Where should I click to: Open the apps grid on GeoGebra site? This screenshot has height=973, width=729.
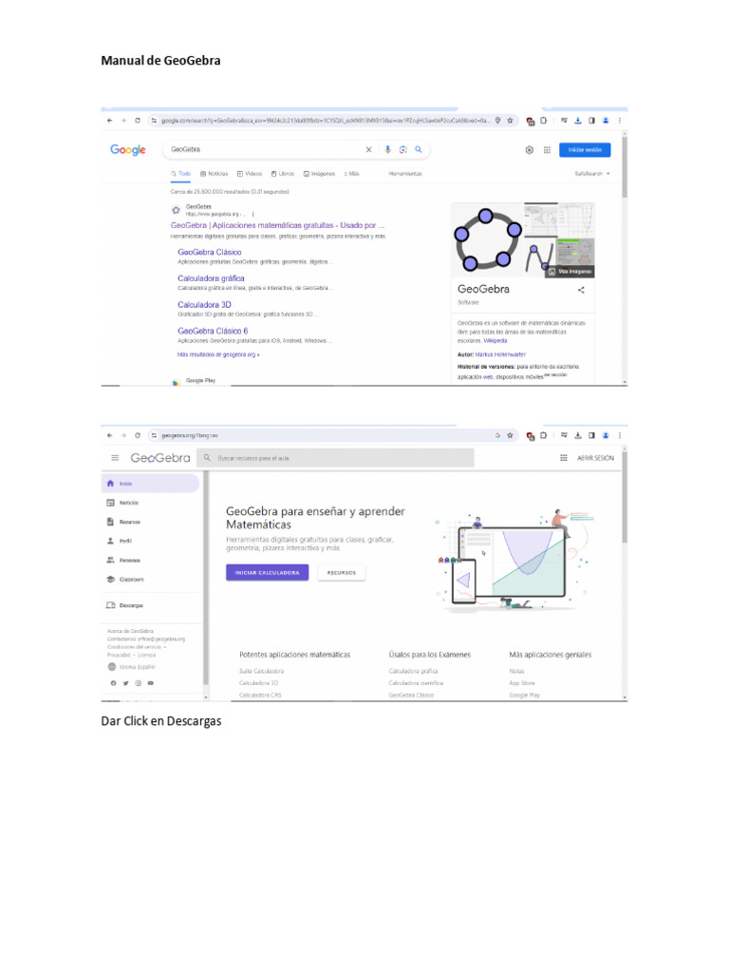tap(564, 458)
